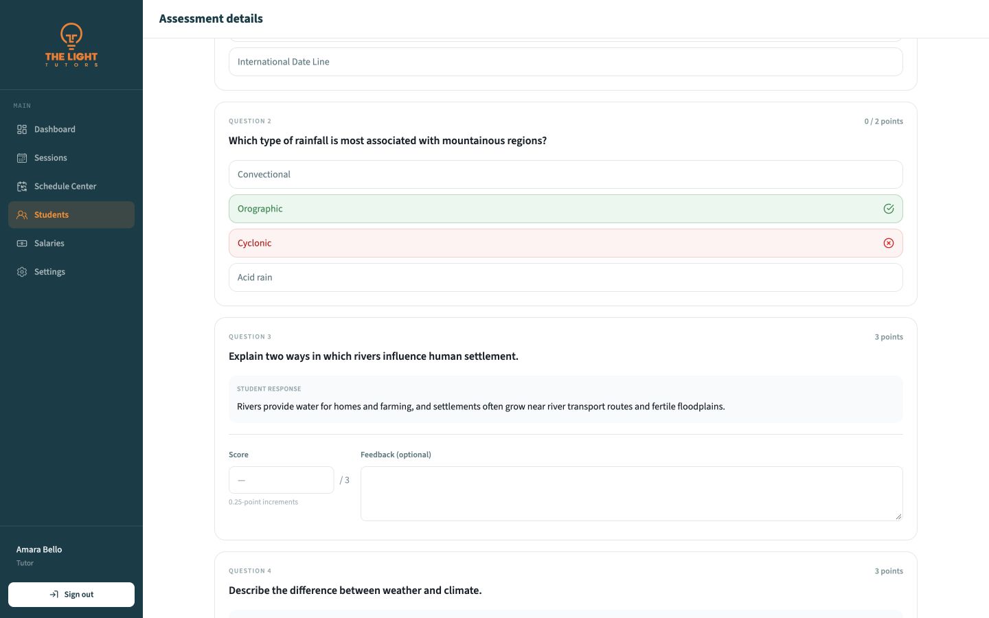Open the Dashboard page
The height and width of the screenshot is (618, 989).
click(x=71, y=129)
